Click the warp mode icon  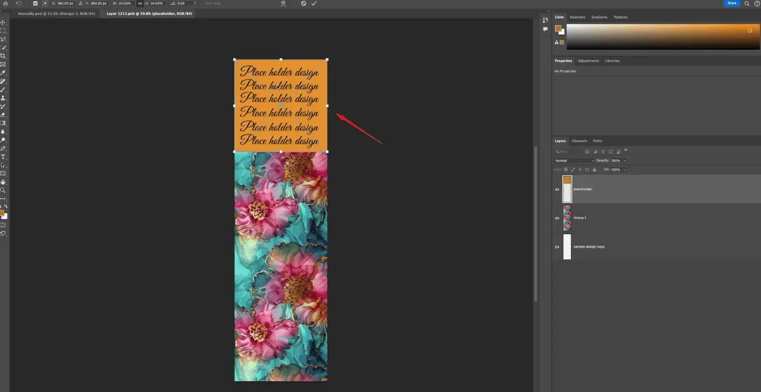coord(283,3)
